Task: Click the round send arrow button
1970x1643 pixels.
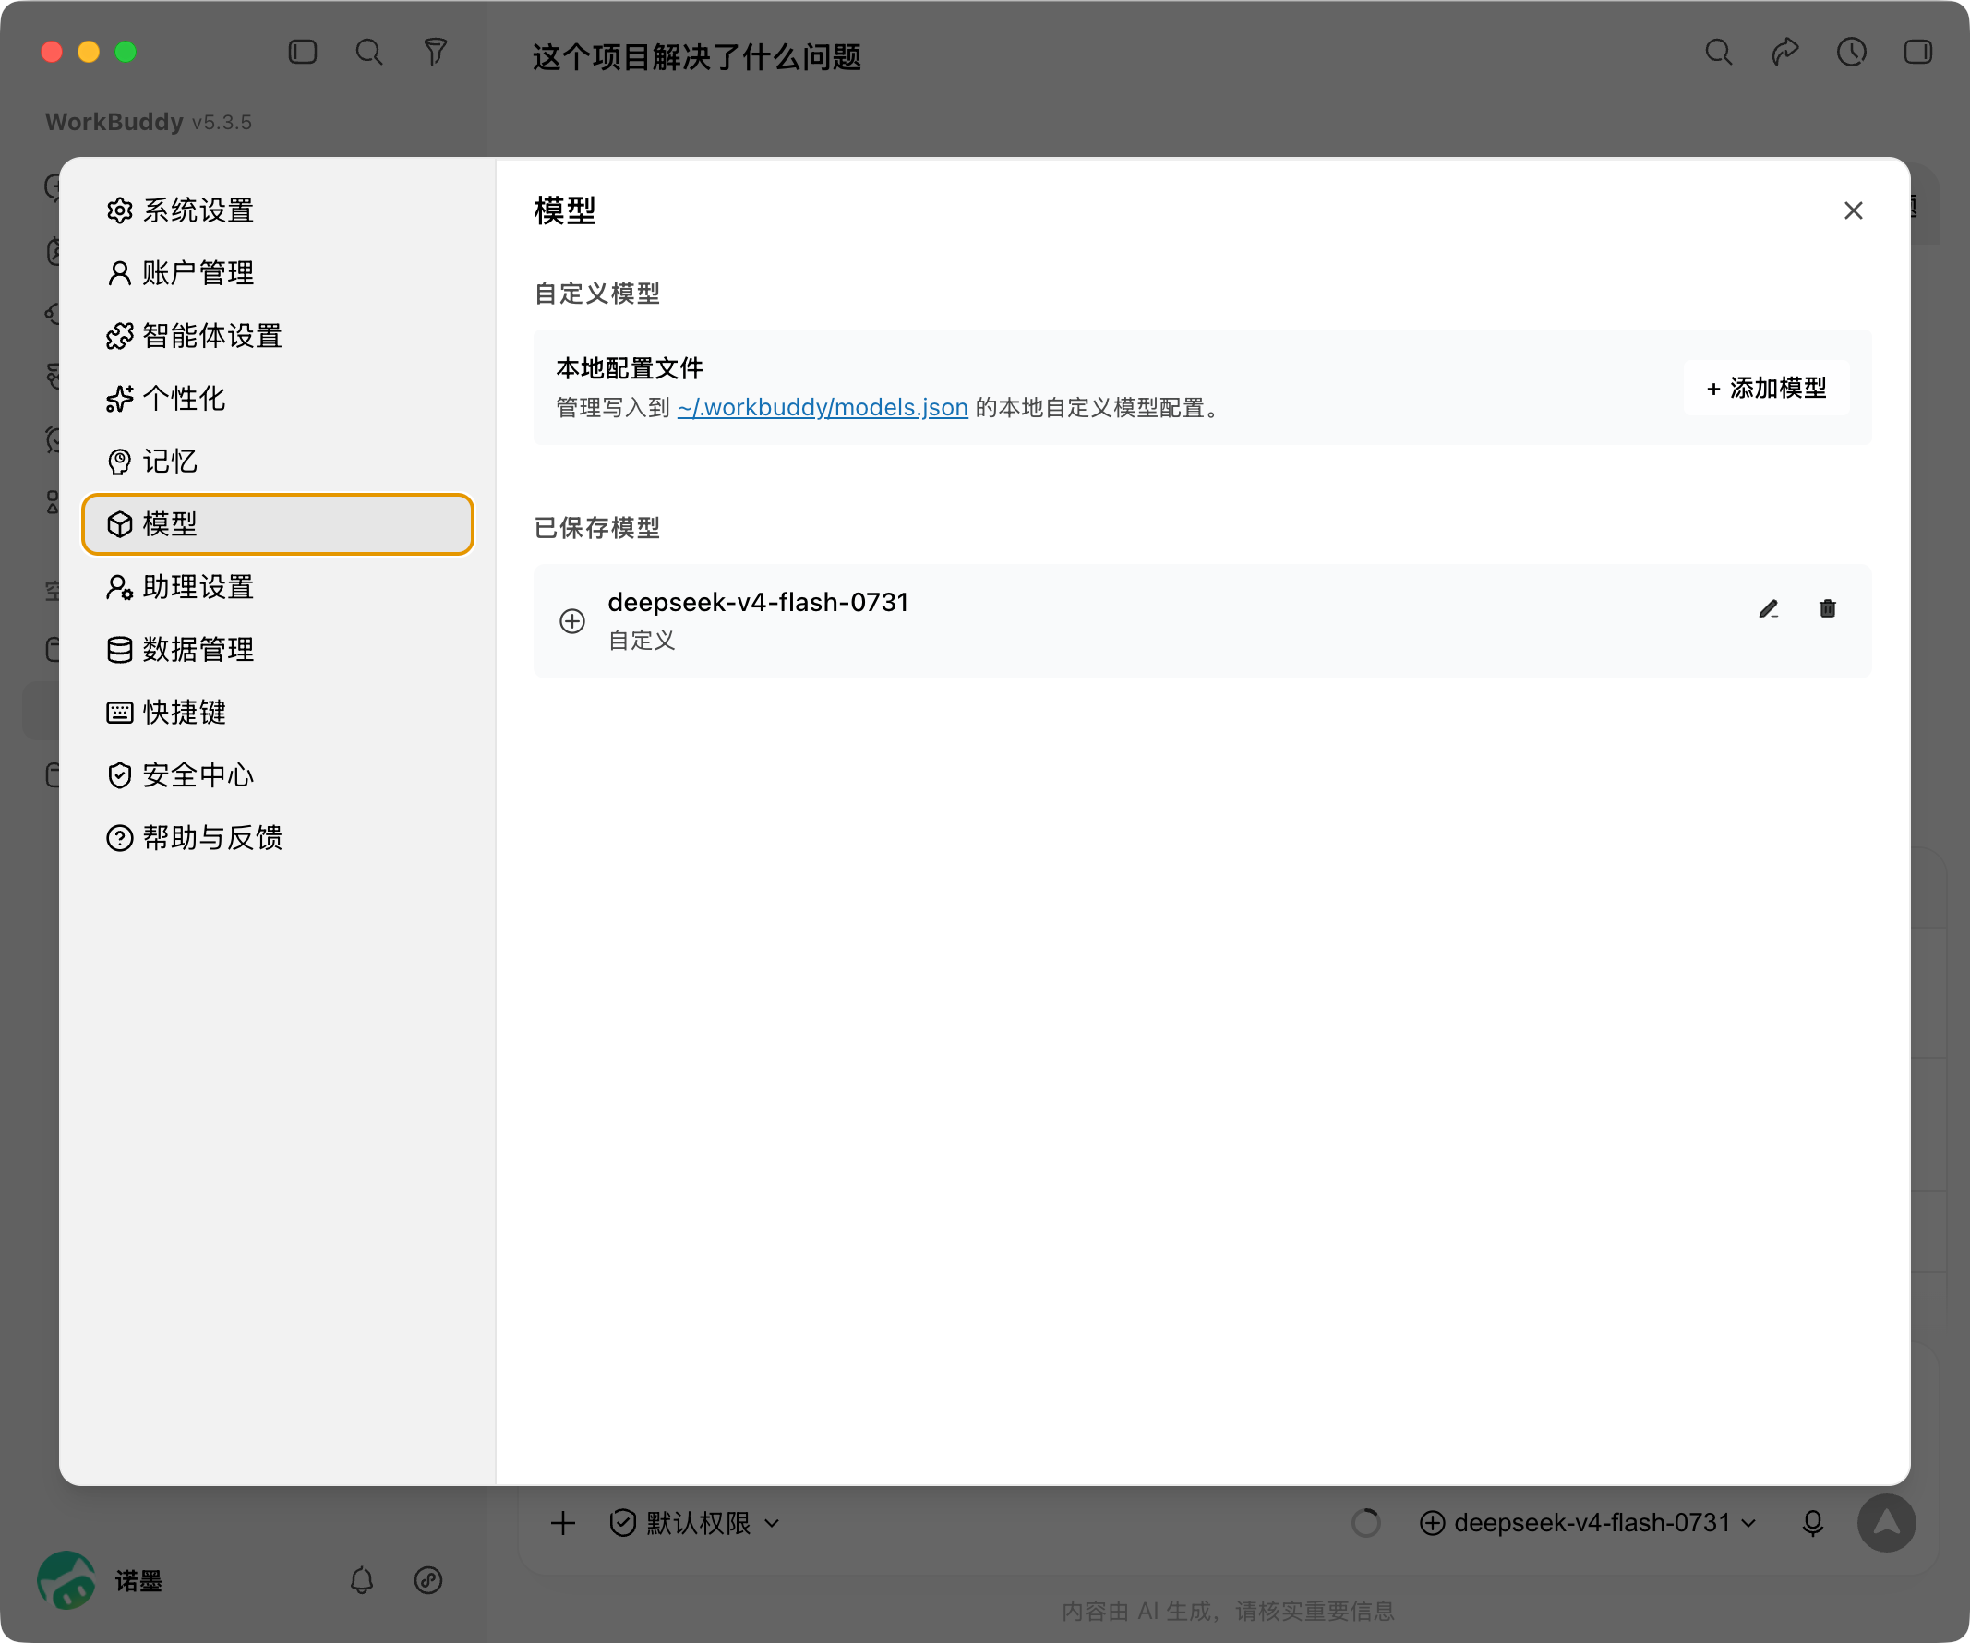Action: pyautogui.click(x=1887, y=1523)
